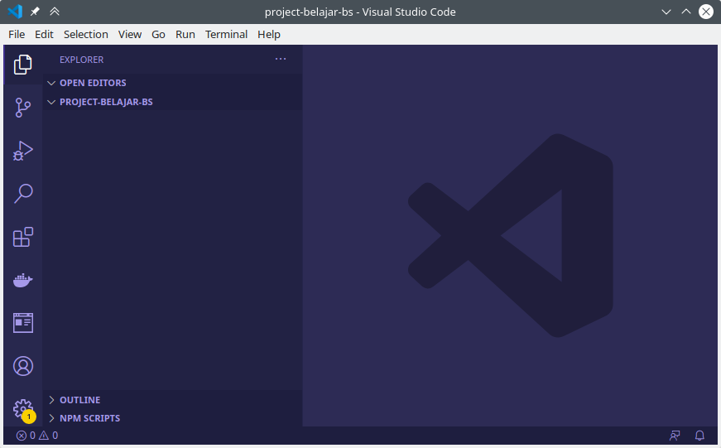721x448 pixels.
Task: Minimize the window with down chevron
Action: pos(666,12)
